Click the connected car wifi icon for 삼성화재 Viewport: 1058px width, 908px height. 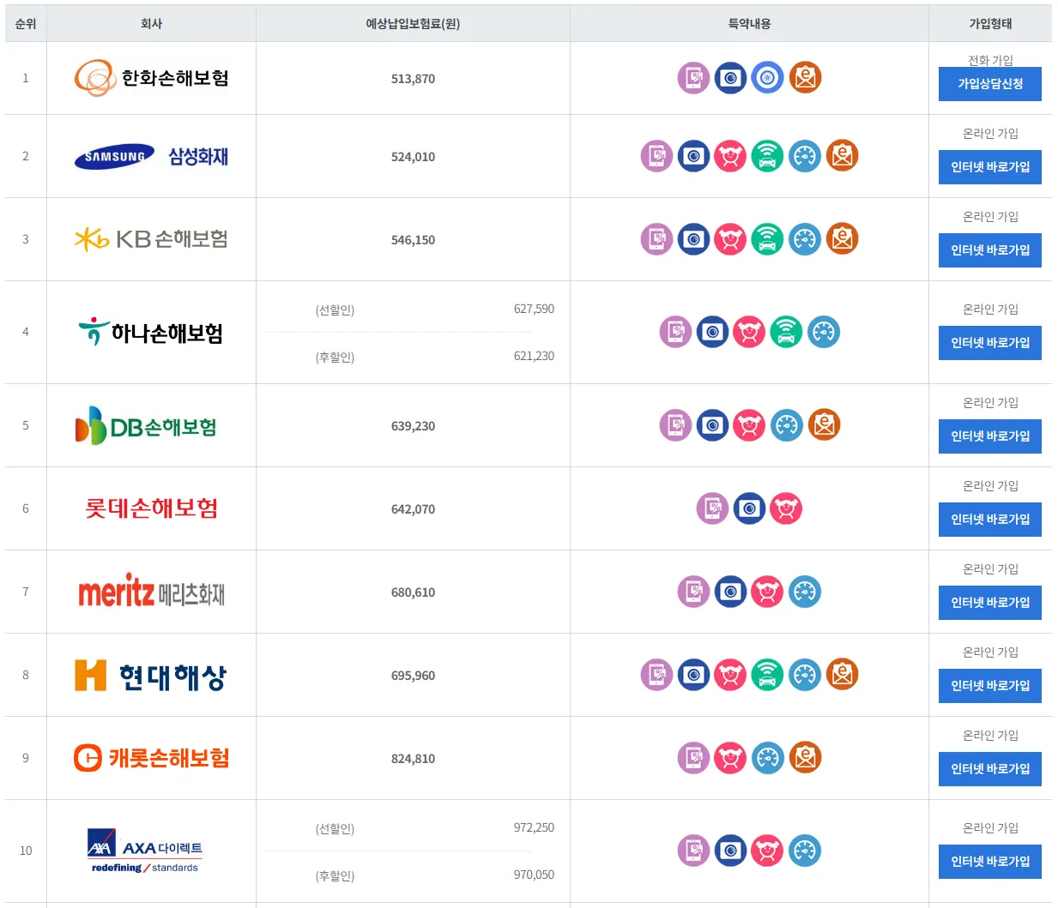(767, 156)
